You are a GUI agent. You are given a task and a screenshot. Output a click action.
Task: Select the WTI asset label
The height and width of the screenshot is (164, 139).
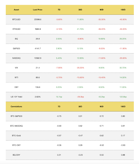point(16,78)
